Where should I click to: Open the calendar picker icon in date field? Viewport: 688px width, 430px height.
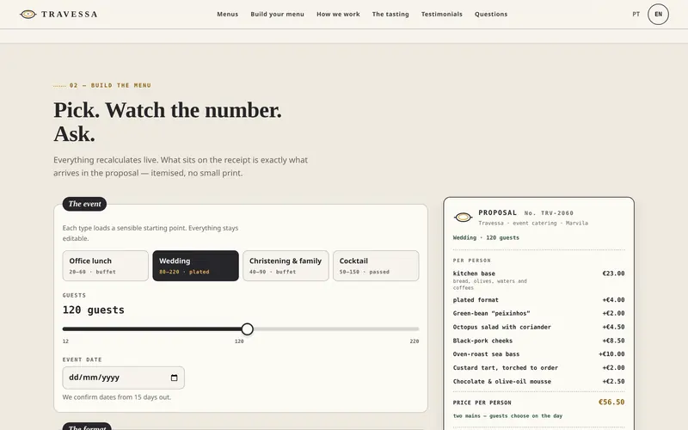pyautogui.click(x=175, y=378)
